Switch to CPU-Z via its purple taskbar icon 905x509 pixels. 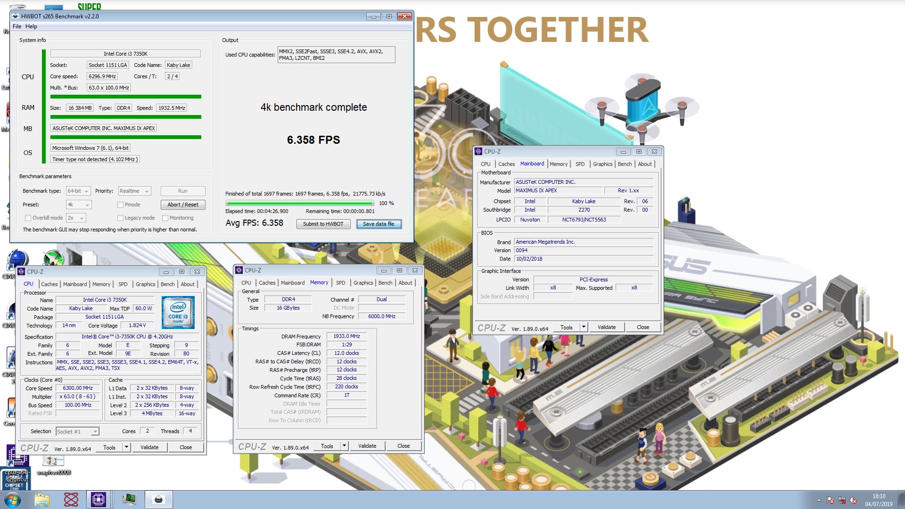[99, 500]
